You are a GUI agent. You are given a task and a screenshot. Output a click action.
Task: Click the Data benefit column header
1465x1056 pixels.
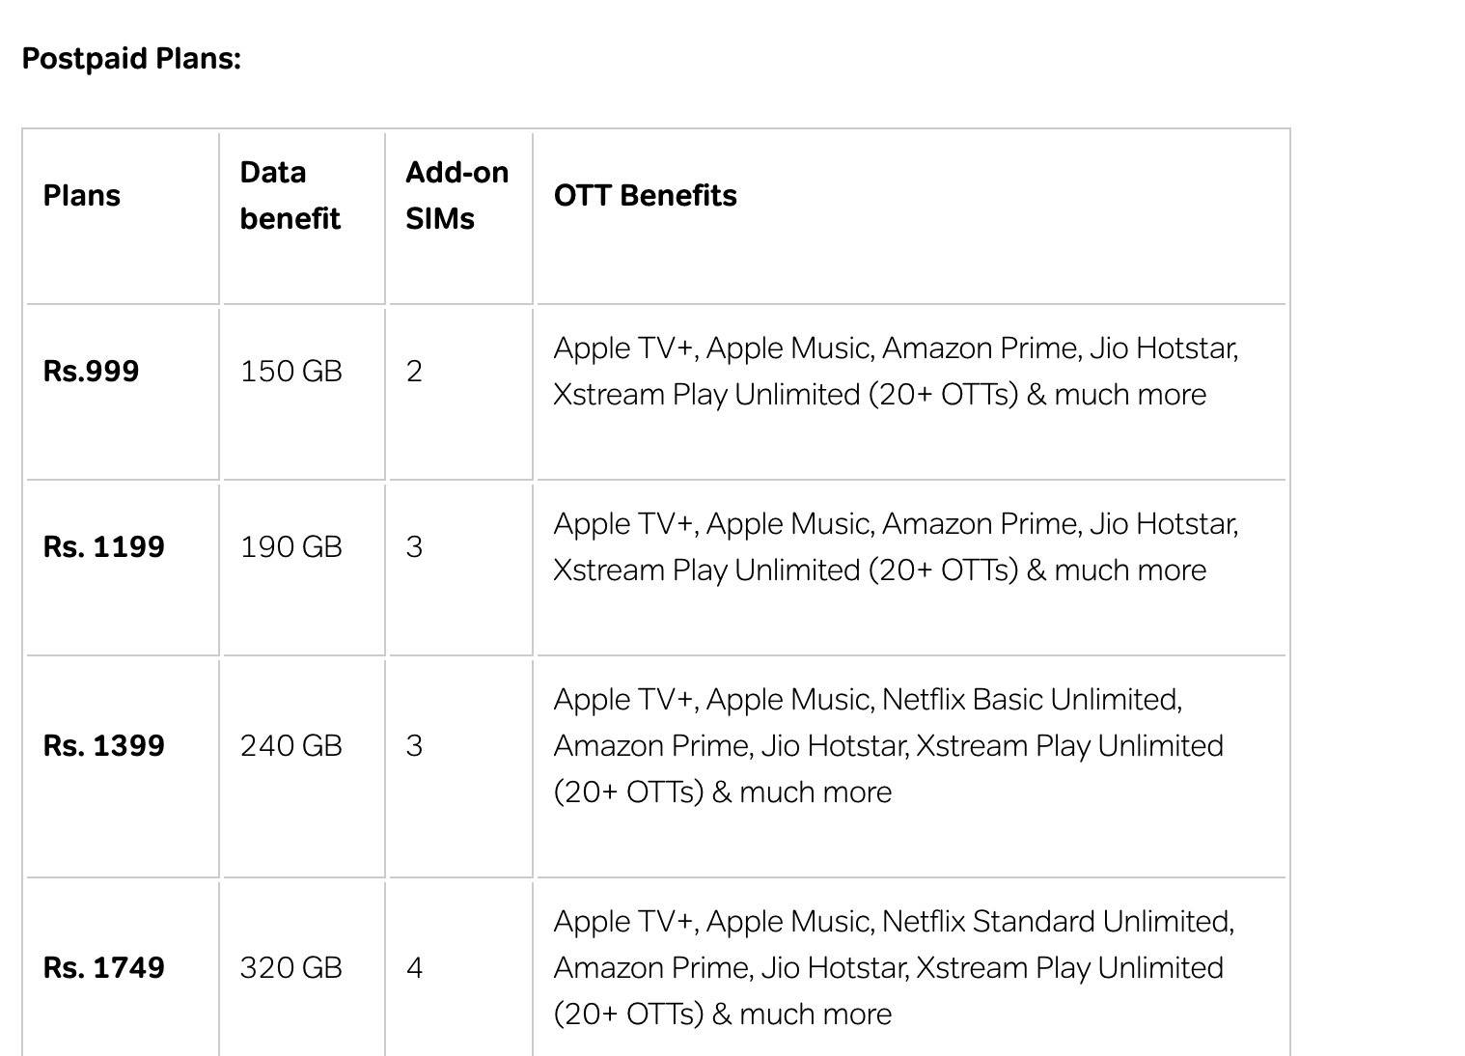pos(290,196)
